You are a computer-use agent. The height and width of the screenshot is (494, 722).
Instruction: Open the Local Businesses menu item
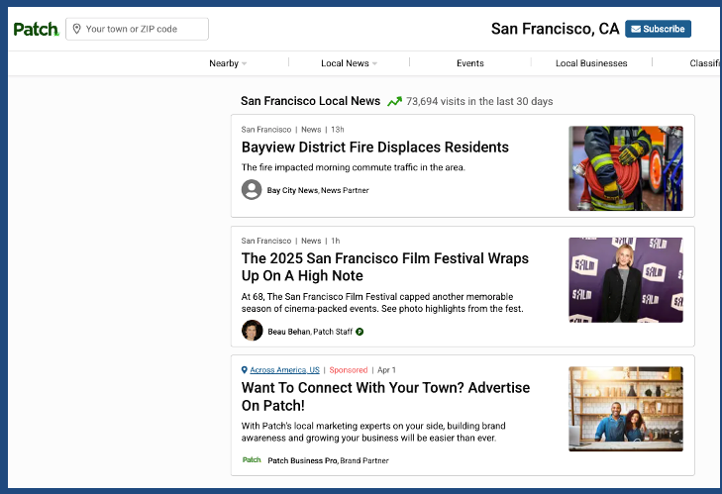coord(591,63)
